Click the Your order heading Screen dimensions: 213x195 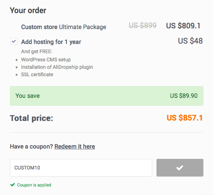(x=28, y=10)
